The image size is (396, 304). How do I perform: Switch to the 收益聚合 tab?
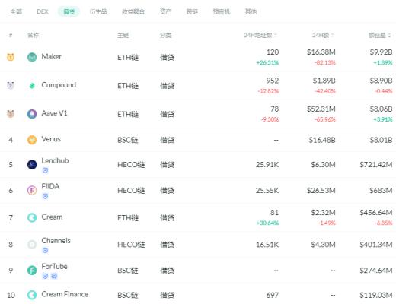coord(133,11)
